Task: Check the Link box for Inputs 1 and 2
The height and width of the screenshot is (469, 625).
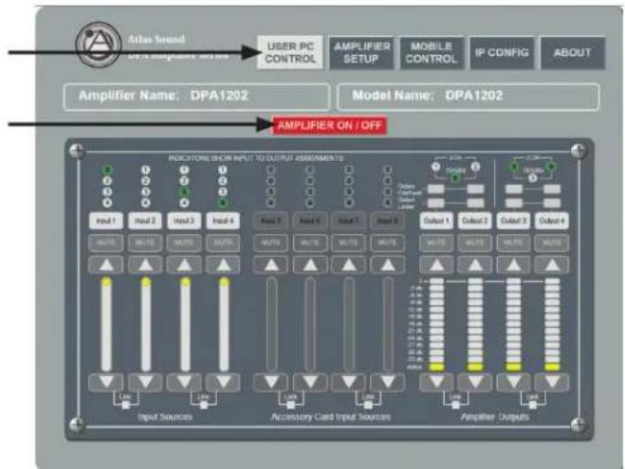Action: pyautogui.click(x=125, y=406)
